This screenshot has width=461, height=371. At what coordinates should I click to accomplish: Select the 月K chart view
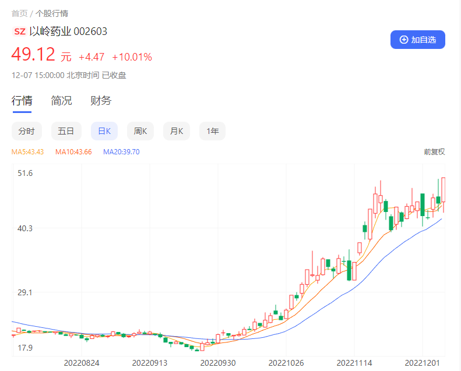177,131
